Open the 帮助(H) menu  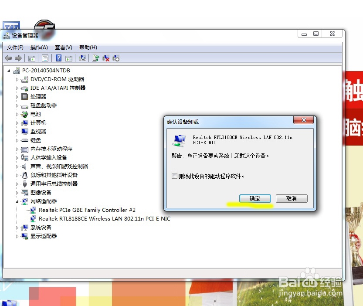coord(88,48)
